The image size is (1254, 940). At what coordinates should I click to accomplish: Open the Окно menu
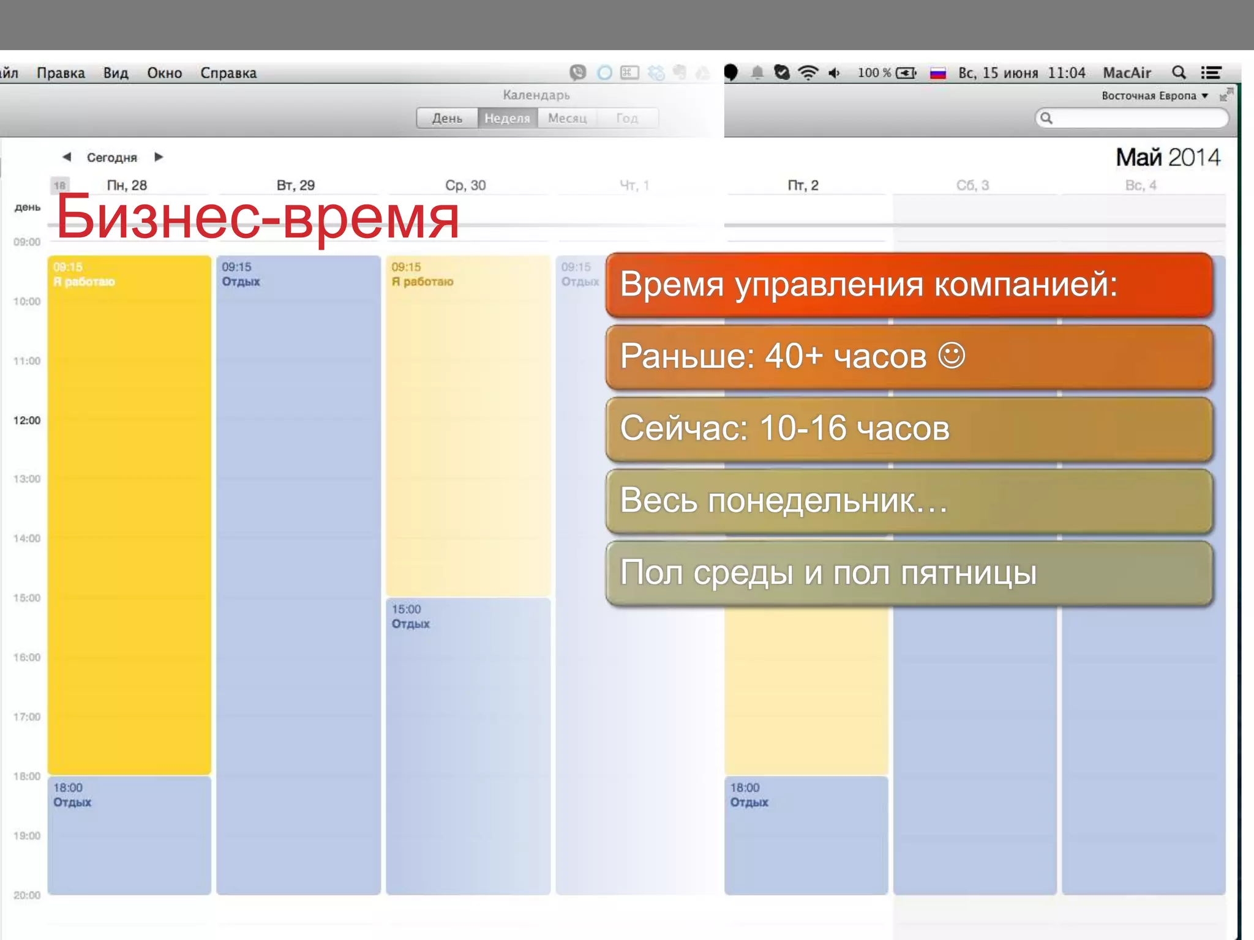pos(164,73)
